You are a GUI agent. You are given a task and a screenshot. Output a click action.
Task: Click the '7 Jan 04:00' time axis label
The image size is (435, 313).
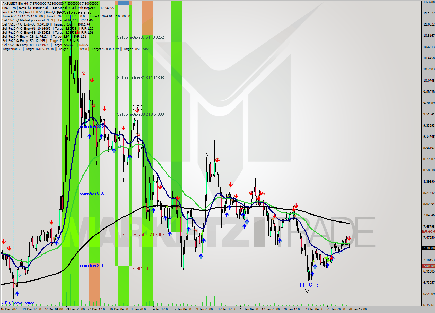pos(183,309)
